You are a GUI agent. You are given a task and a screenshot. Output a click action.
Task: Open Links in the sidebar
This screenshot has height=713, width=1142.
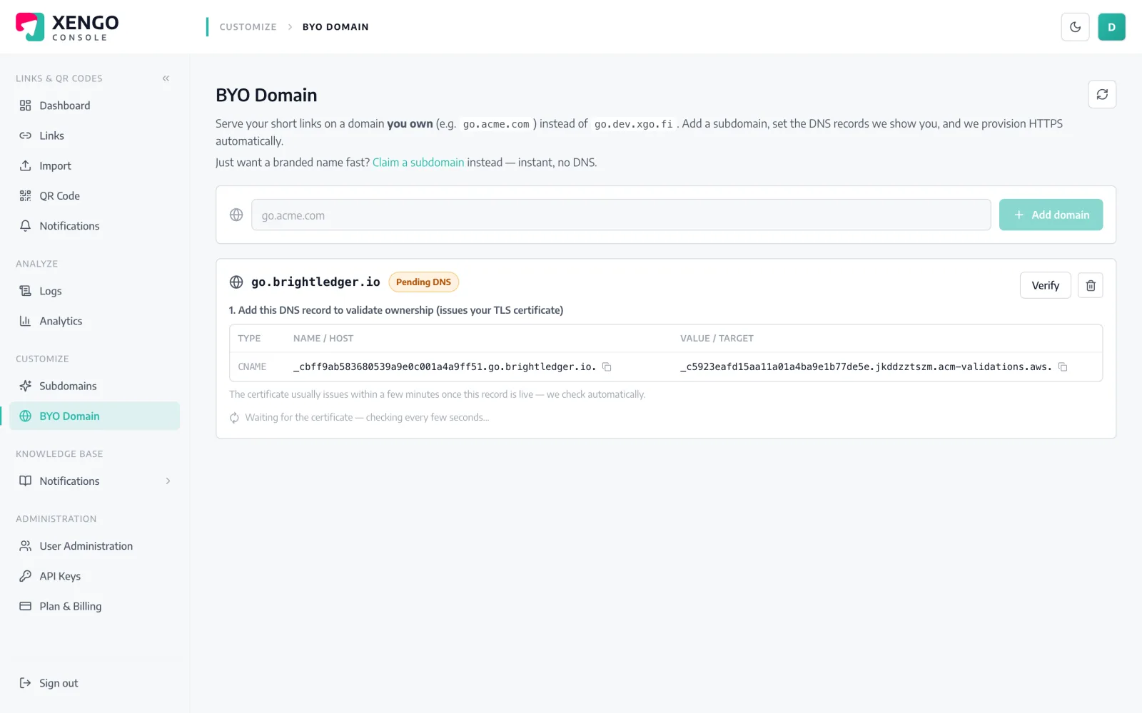(94, 135)
